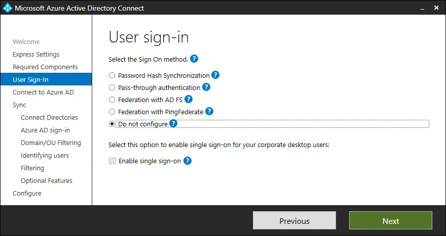Screen dimensions: 446x236
Task: Open Connect to Azure AD step
Action: pos(43,92)
